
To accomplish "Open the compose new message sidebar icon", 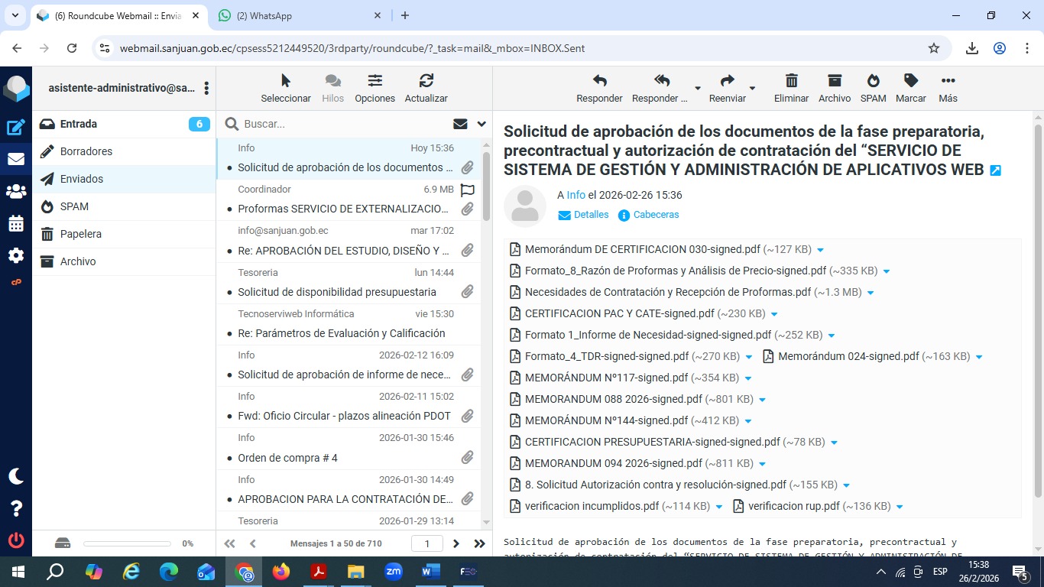I will click(x=16, y=128).
